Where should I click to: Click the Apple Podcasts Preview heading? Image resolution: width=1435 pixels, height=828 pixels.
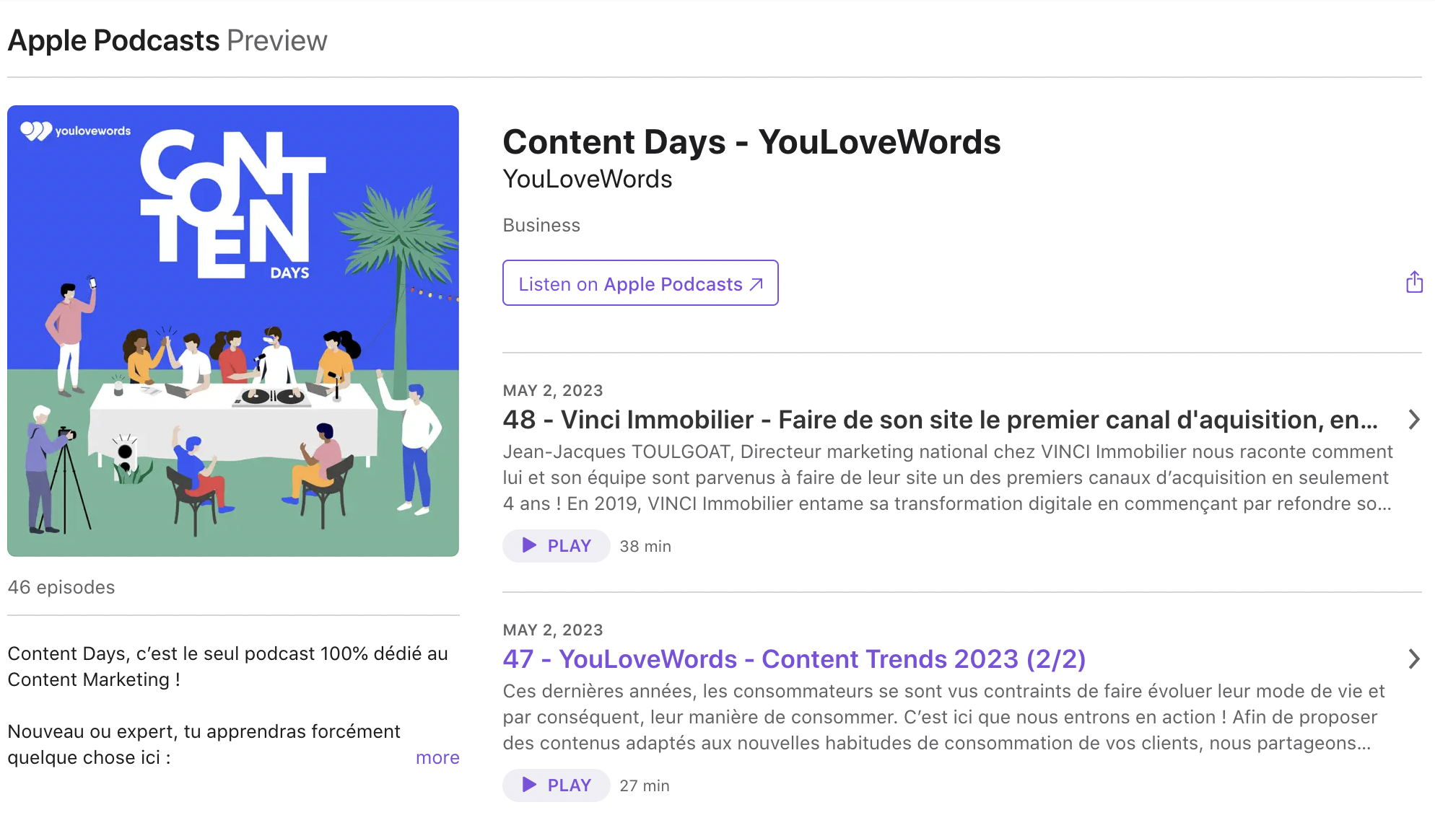coord(167,40)
